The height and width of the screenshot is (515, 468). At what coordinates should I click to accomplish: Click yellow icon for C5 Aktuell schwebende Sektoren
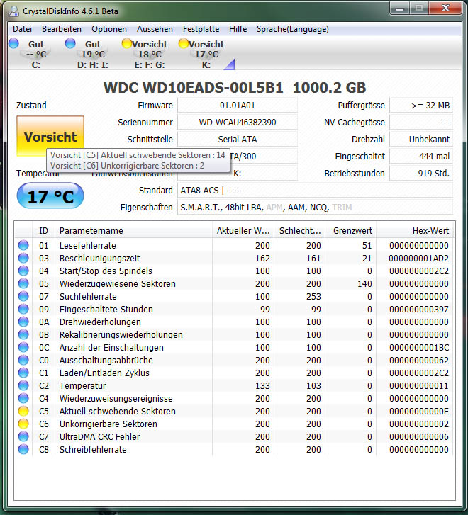point(23,411)
